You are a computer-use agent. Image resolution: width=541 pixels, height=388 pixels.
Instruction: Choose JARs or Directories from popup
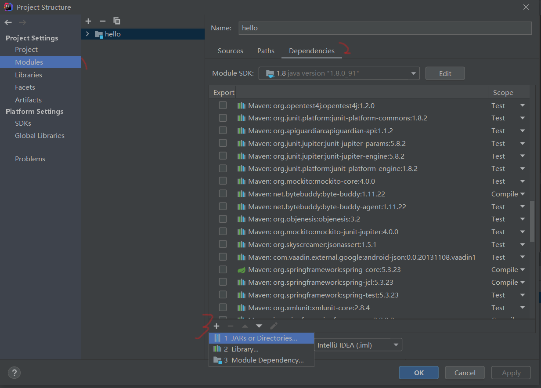click(x=261, y=338)
